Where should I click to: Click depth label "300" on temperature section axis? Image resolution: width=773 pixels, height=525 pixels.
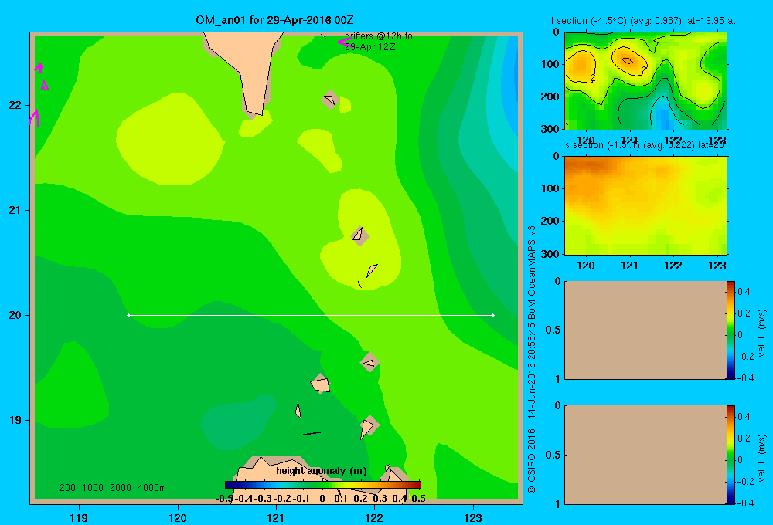click(550, 129)
